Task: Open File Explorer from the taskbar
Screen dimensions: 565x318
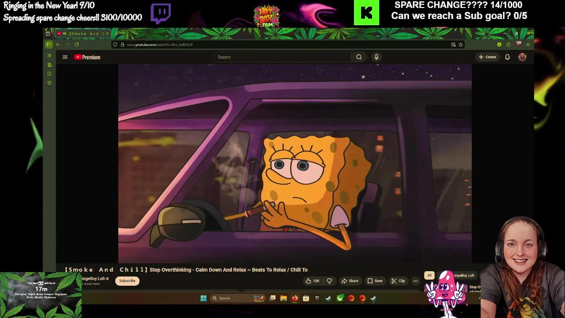Action: click(283, 298)
